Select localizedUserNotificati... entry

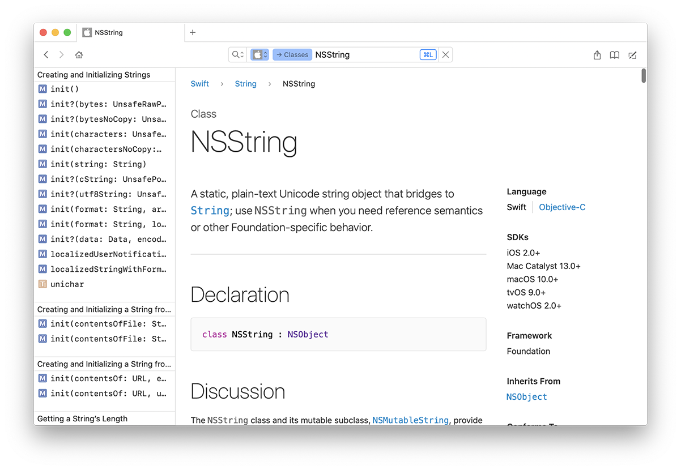pyautogui.click(x=105, y=254)
